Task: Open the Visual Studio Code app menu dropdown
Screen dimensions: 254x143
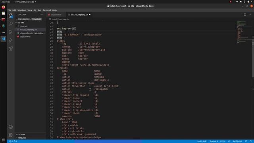Action: (25, 2)
